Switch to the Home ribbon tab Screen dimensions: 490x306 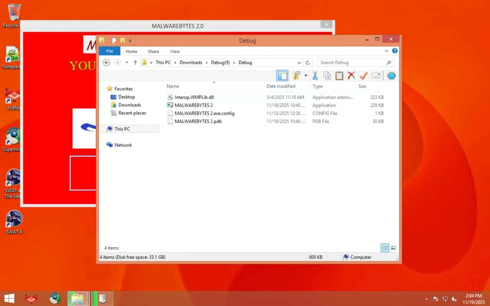(x=131, y=51)
